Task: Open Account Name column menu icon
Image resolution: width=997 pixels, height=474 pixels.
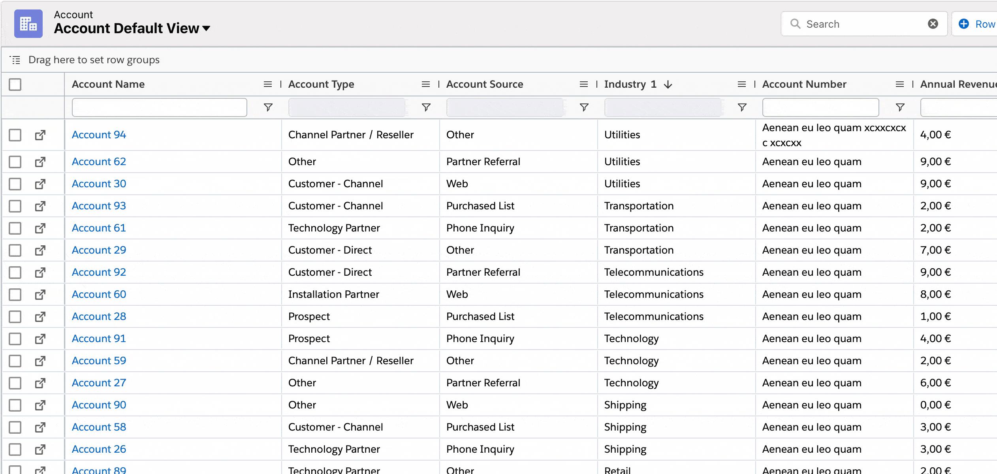Action: 267,84
